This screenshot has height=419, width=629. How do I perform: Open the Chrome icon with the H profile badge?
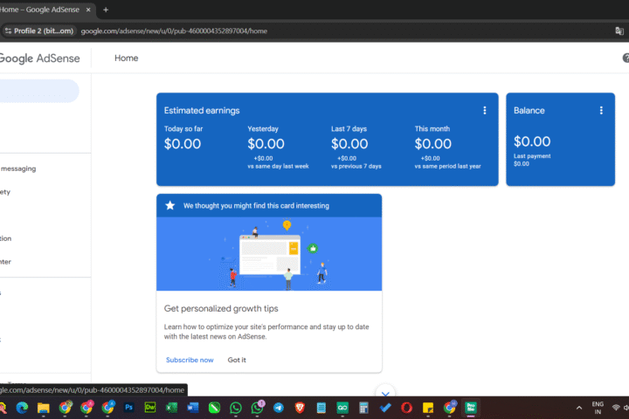tap(450, 408)
